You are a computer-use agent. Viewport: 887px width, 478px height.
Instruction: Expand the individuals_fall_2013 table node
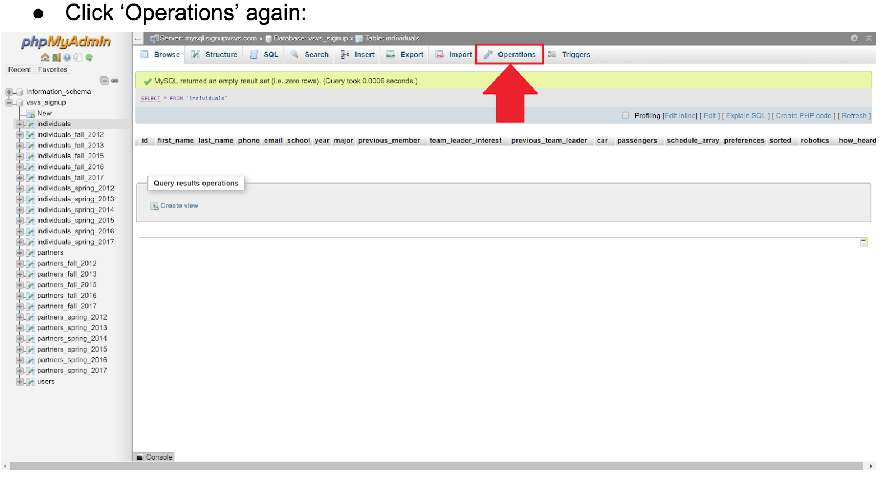(20, 146)
